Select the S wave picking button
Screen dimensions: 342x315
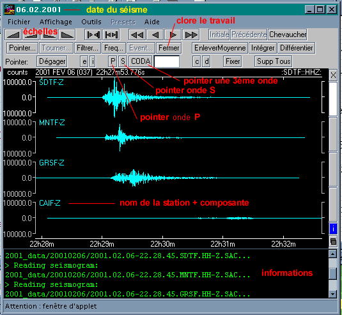coord(123,61)
